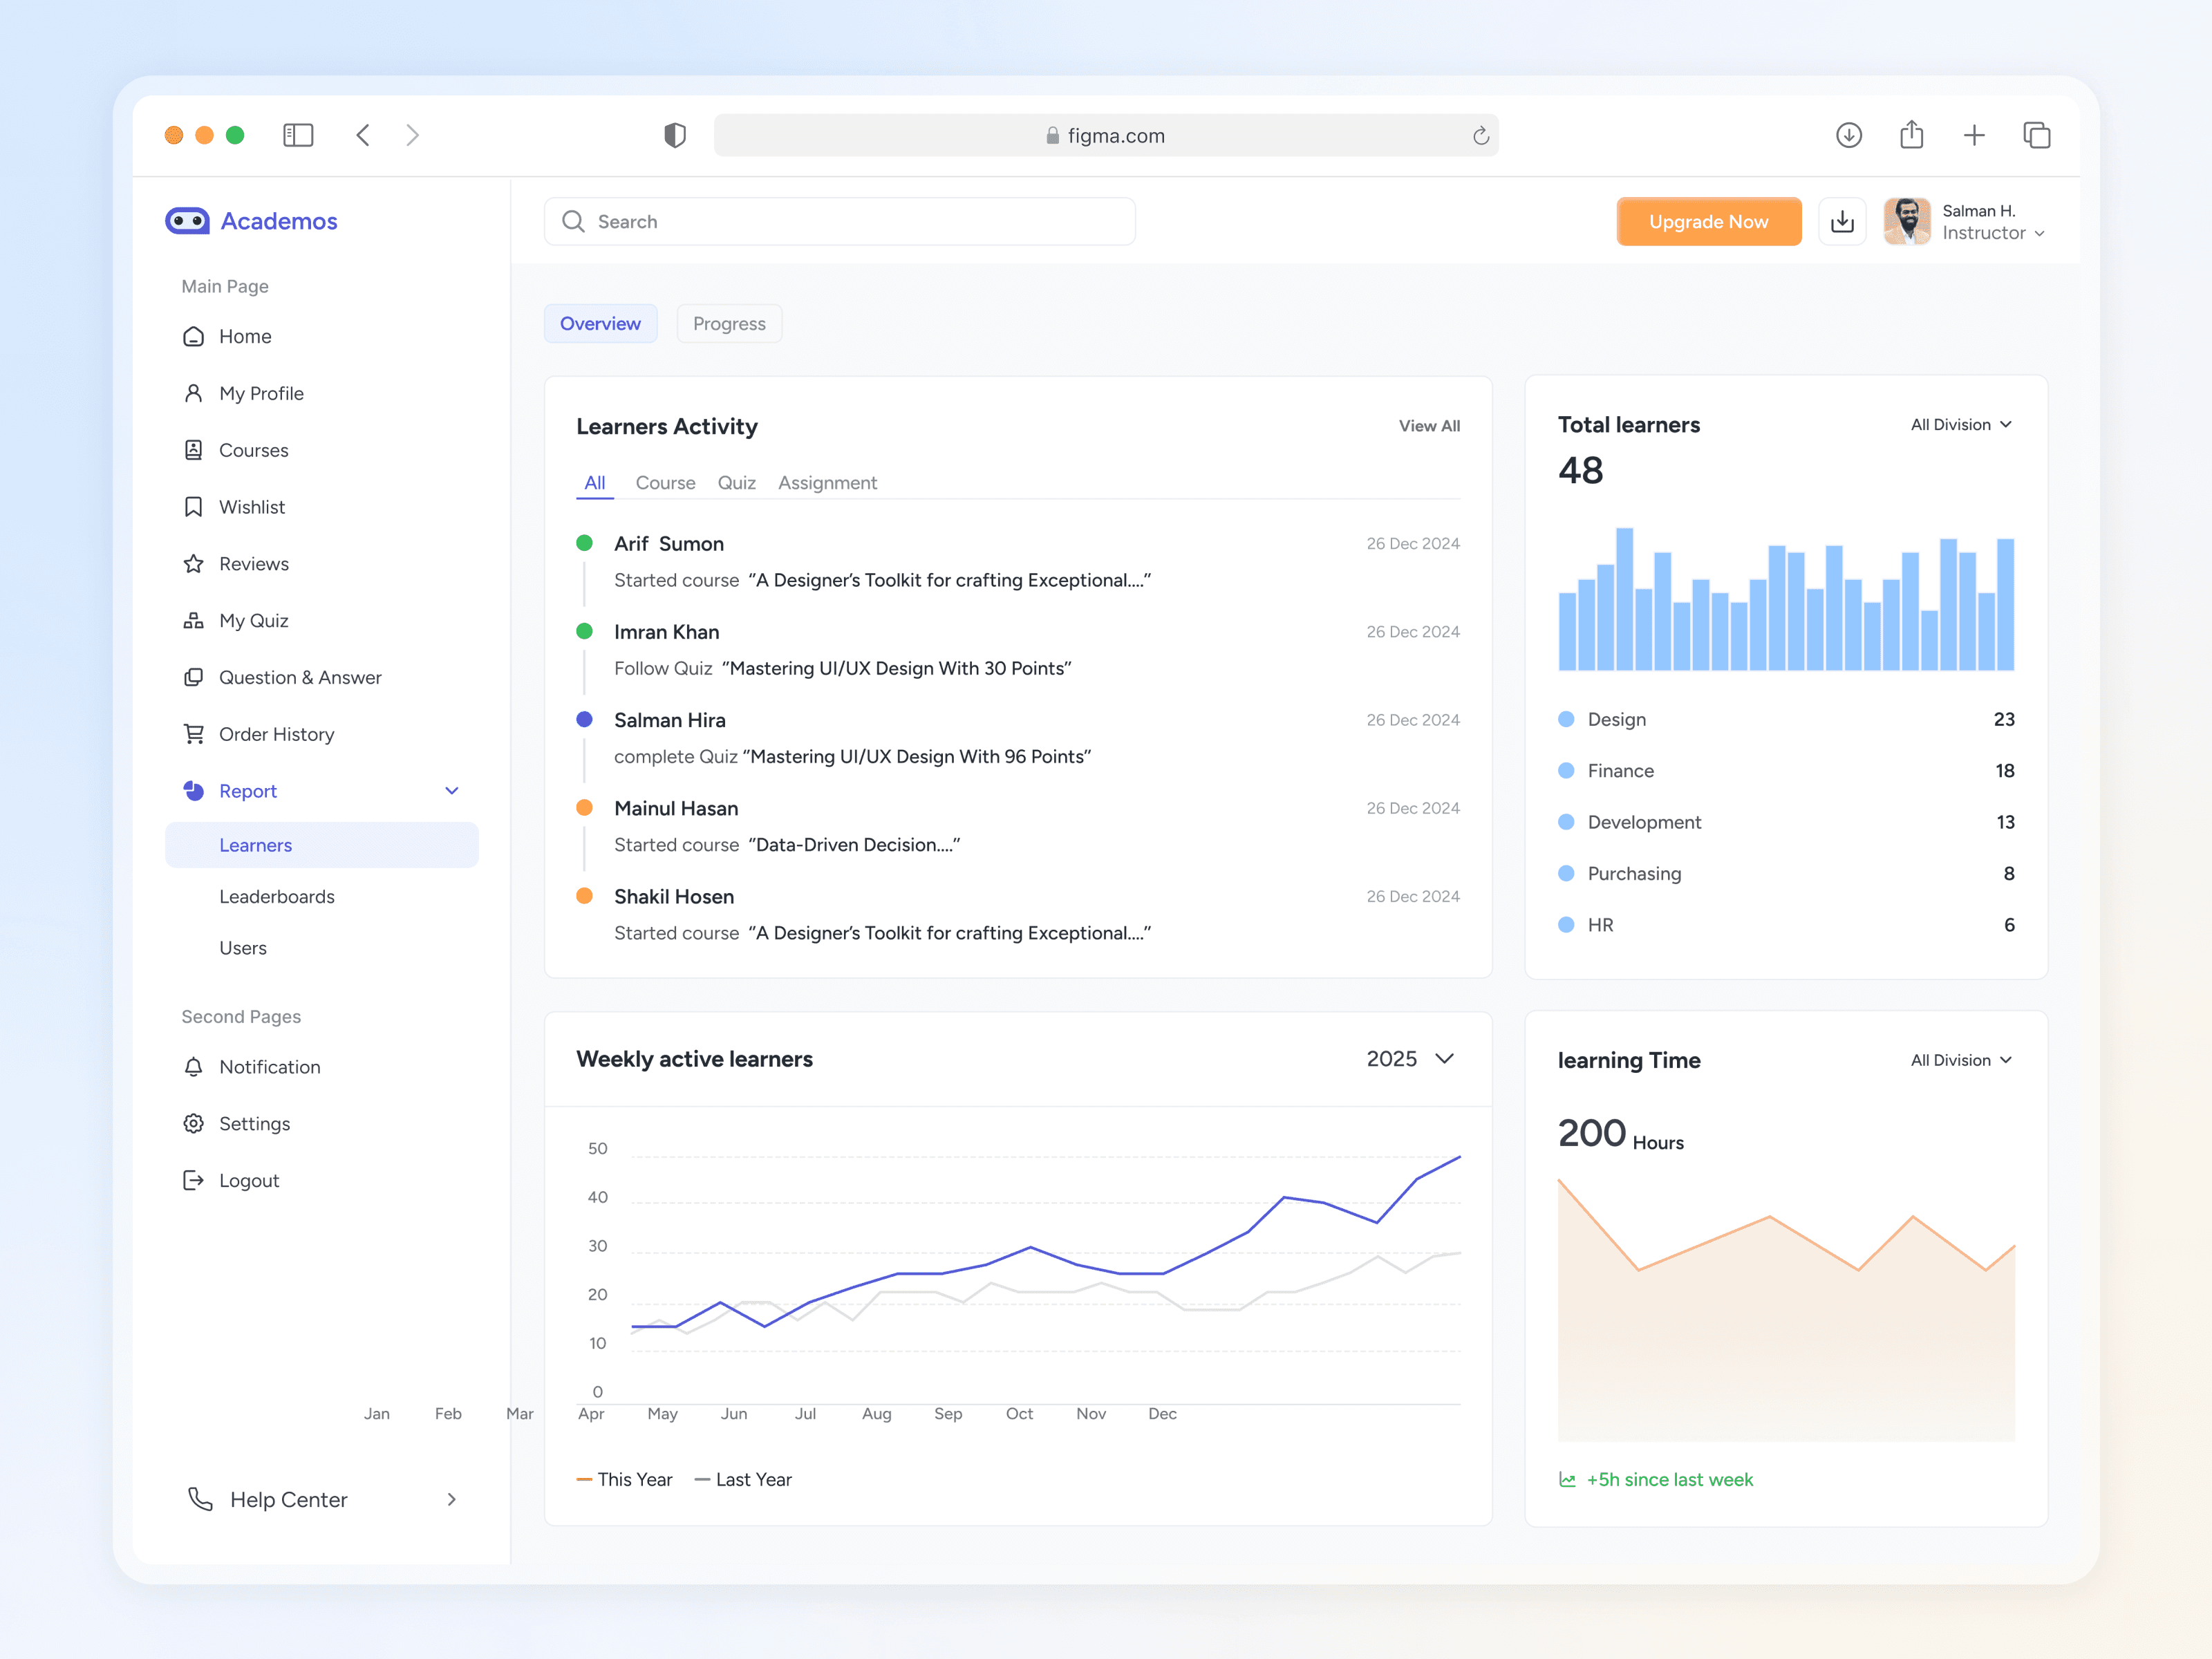Screen dimensions: 2212x1659
Task: Open Total learners All Division dropdown
Action: (1960, 425)
